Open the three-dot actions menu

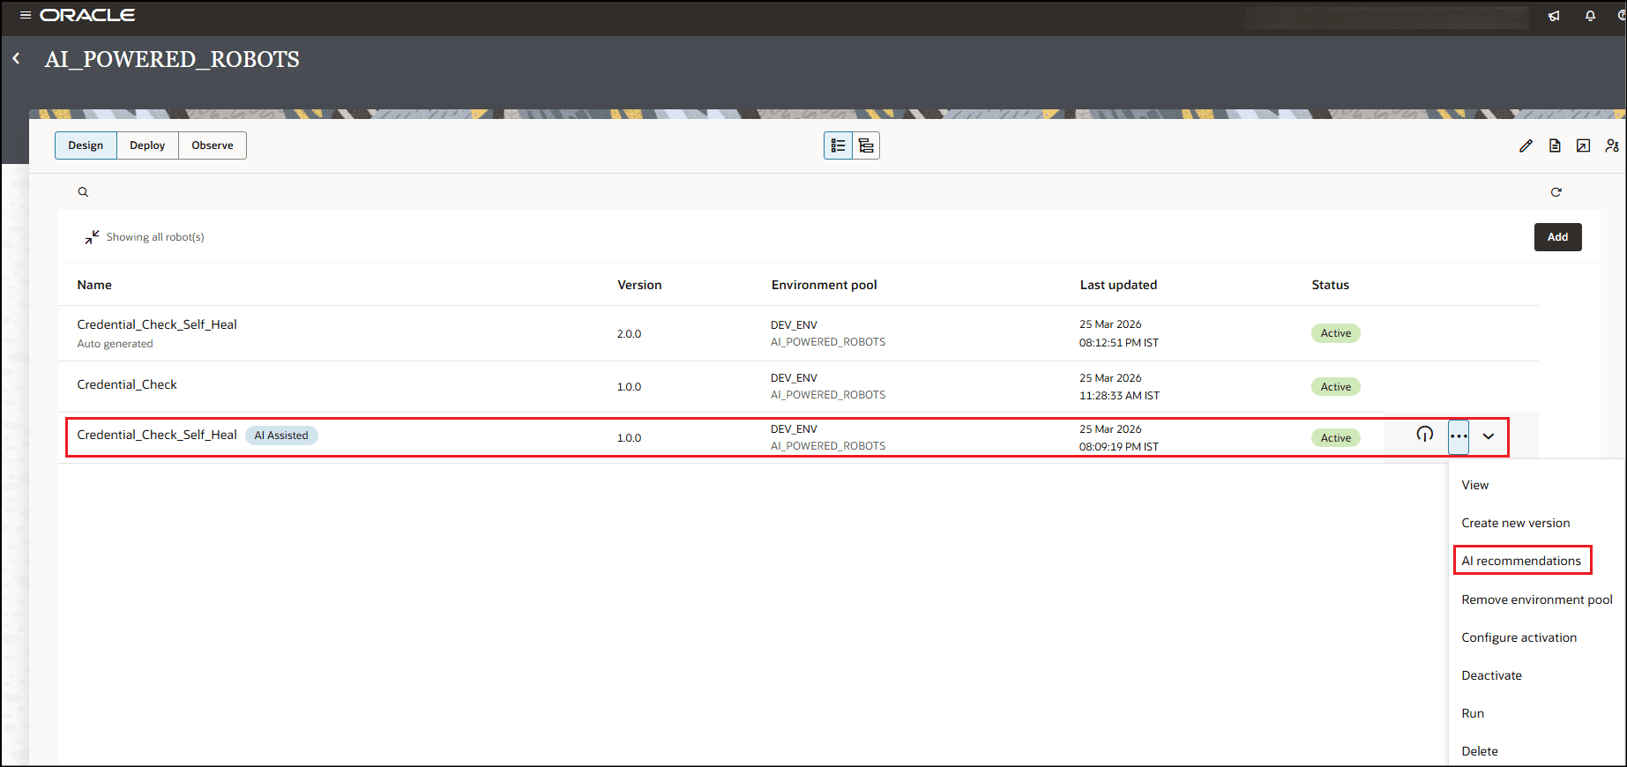(x=1459, y=436)
